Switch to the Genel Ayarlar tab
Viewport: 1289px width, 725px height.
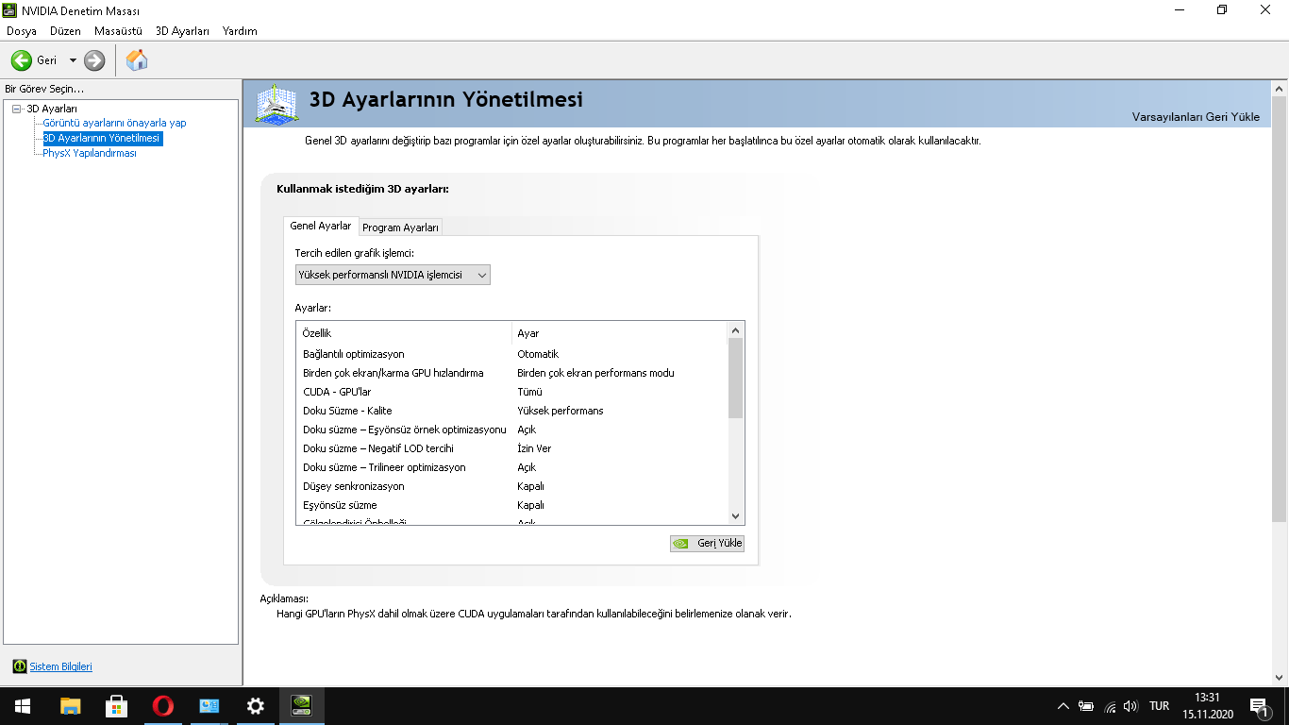coord(321,227)
